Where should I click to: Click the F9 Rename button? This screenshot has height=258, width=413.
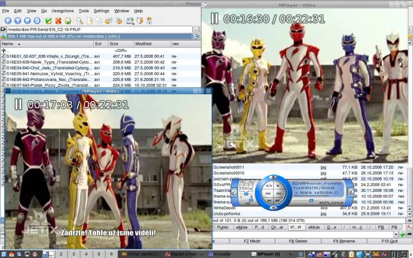(344, 241)
